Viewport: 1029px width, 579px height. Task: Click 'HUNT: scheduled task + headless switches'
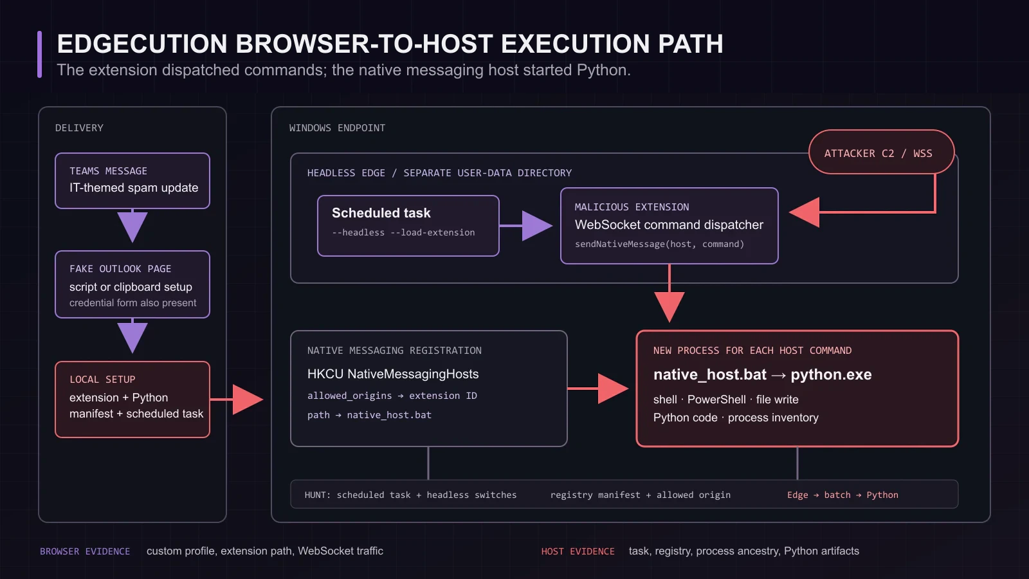(x=410, y=495)
